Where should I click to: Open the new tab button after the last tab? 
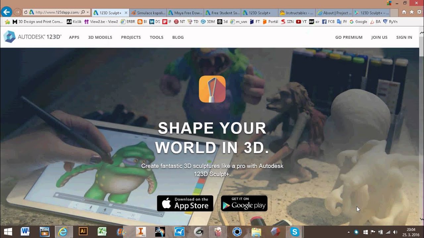click(x=394, y=13)
